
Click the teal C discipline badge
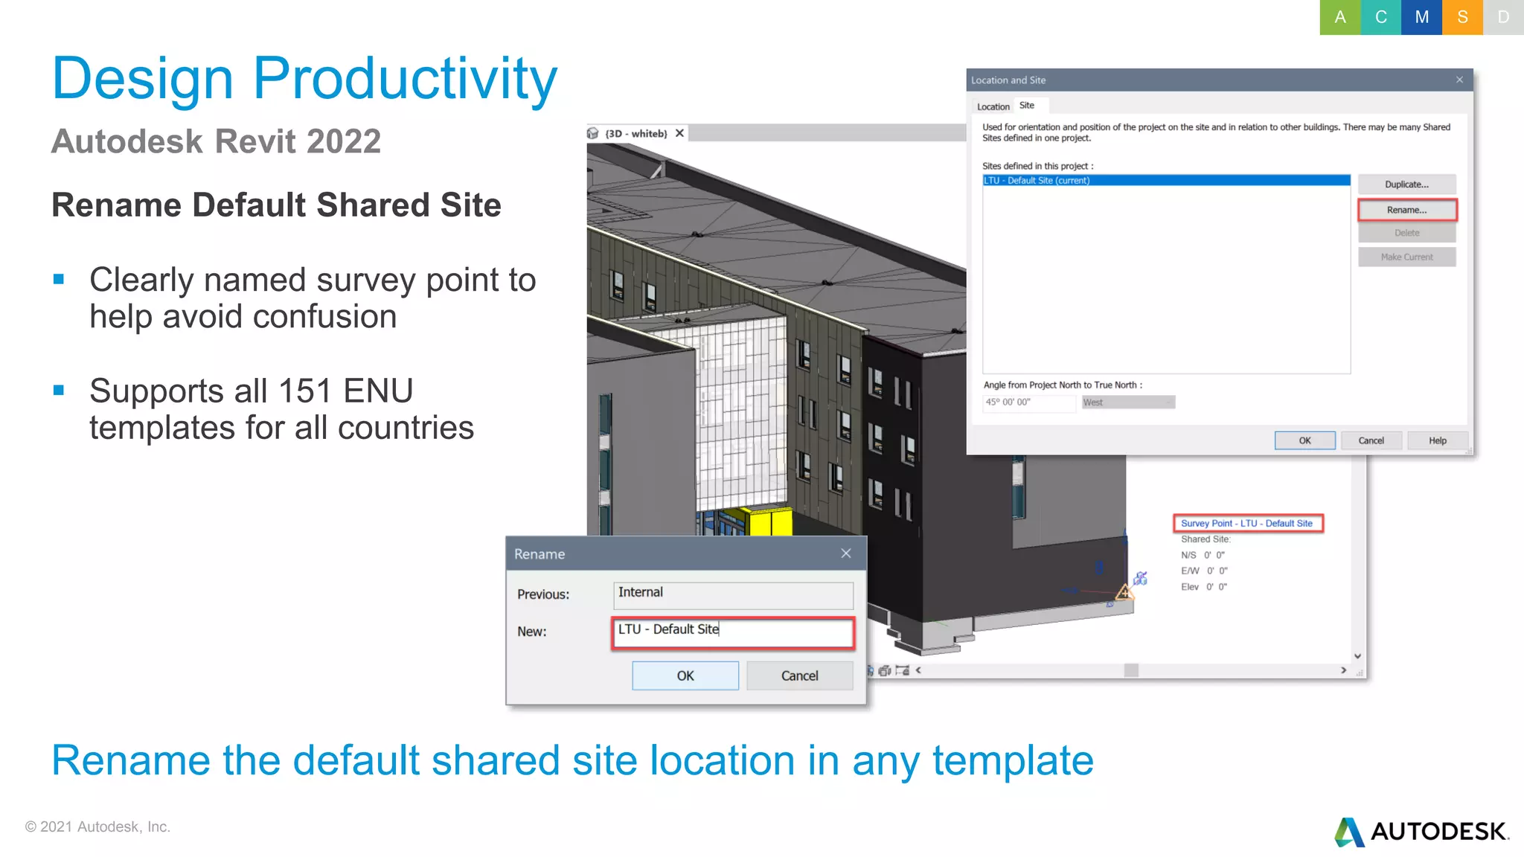(x=1381, y=17)
